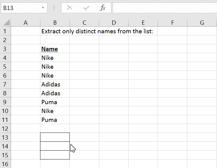Viewport: 217px width, 168px height.
Task: Click the Insert Function fx icon
Action: click(x=103, y=8)
